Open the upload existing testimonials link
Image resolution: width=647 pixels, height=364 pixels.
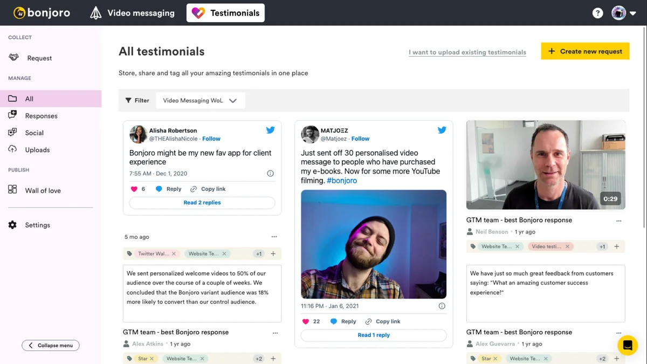pyautogui.click(x=467, y=52)
